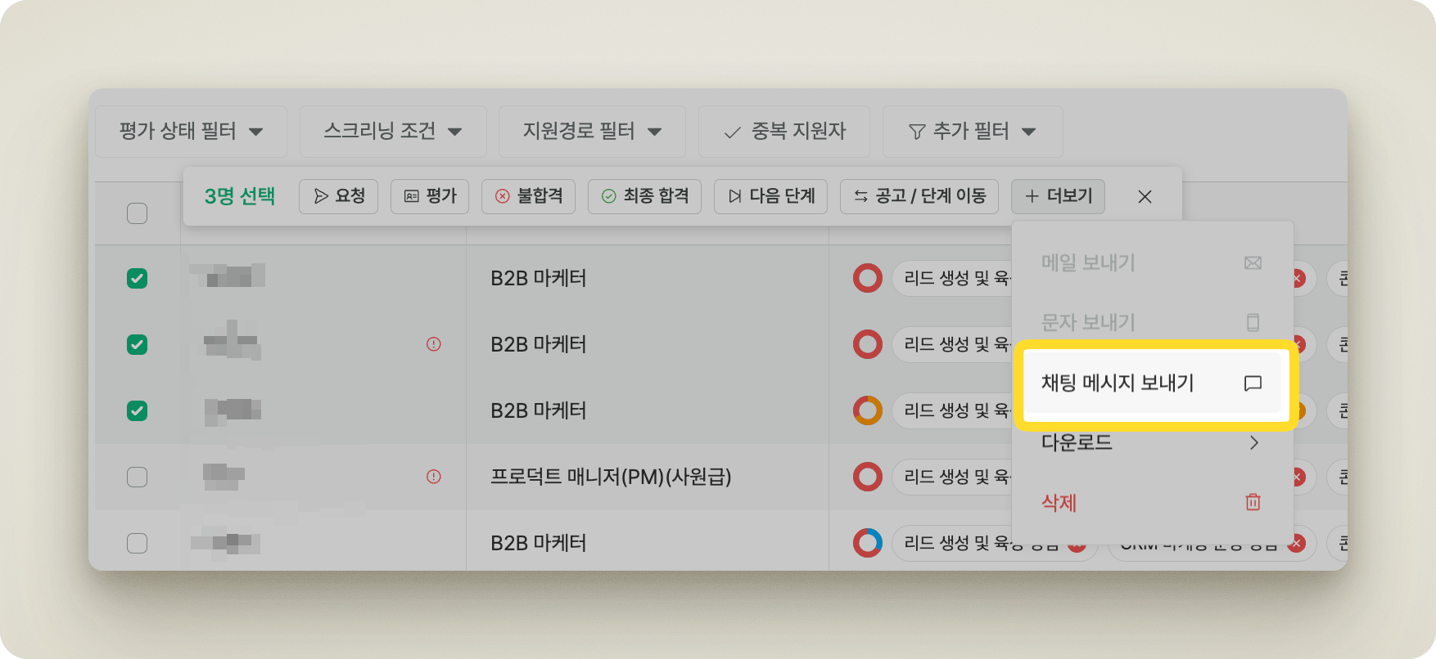Click the warning icon in the 프로덕트 매니저 row
1436x659 pixels.
pyautogui.click(x=434, y=477)
